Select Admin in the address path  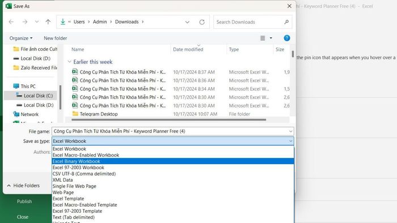tap(100, 22)
